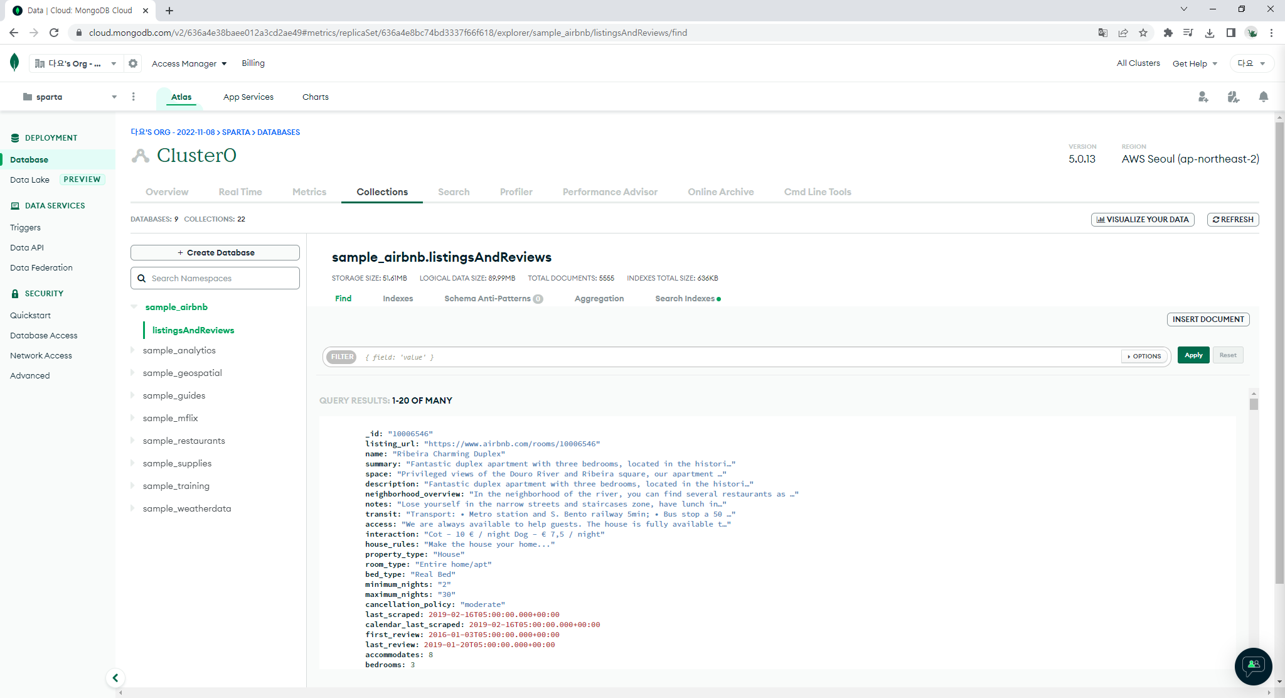Screen dimensions: 1285x698
Task: Collapse the left sidebar arrow
Action: 115,678
